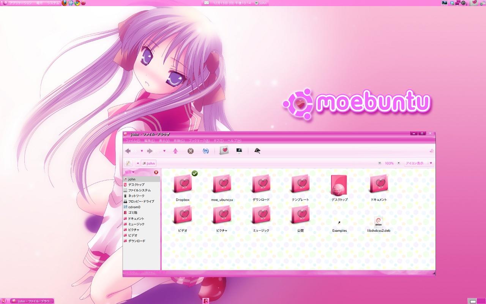This screenshot has height=304, width=486.
Task: Go up one folder level
Action: click(x=175, y=151)
